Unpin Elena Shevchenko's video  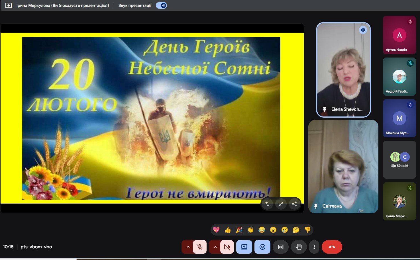click(x=325, y=109)
